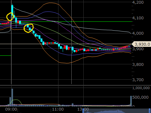This screenshot has height=113, width=151.
Task: Grab the left blue range slider handle
Action: click(83, 111)
